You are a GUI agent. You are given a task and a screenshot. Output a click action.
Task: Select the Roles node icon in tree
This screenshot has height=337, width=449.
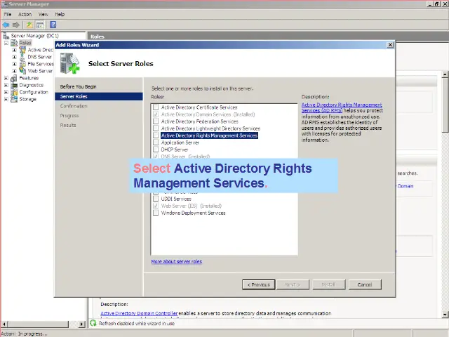(x=15, y=43)
